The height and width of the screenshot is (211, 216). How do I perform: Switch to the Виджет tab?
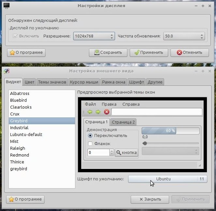pyautogui.click(x=13, y=82)
